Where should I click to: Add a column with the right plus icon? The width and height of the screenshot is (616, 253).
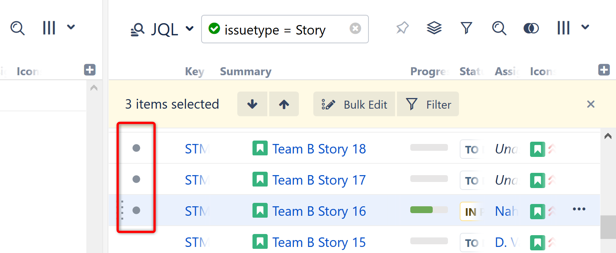(x=604, y=70)
